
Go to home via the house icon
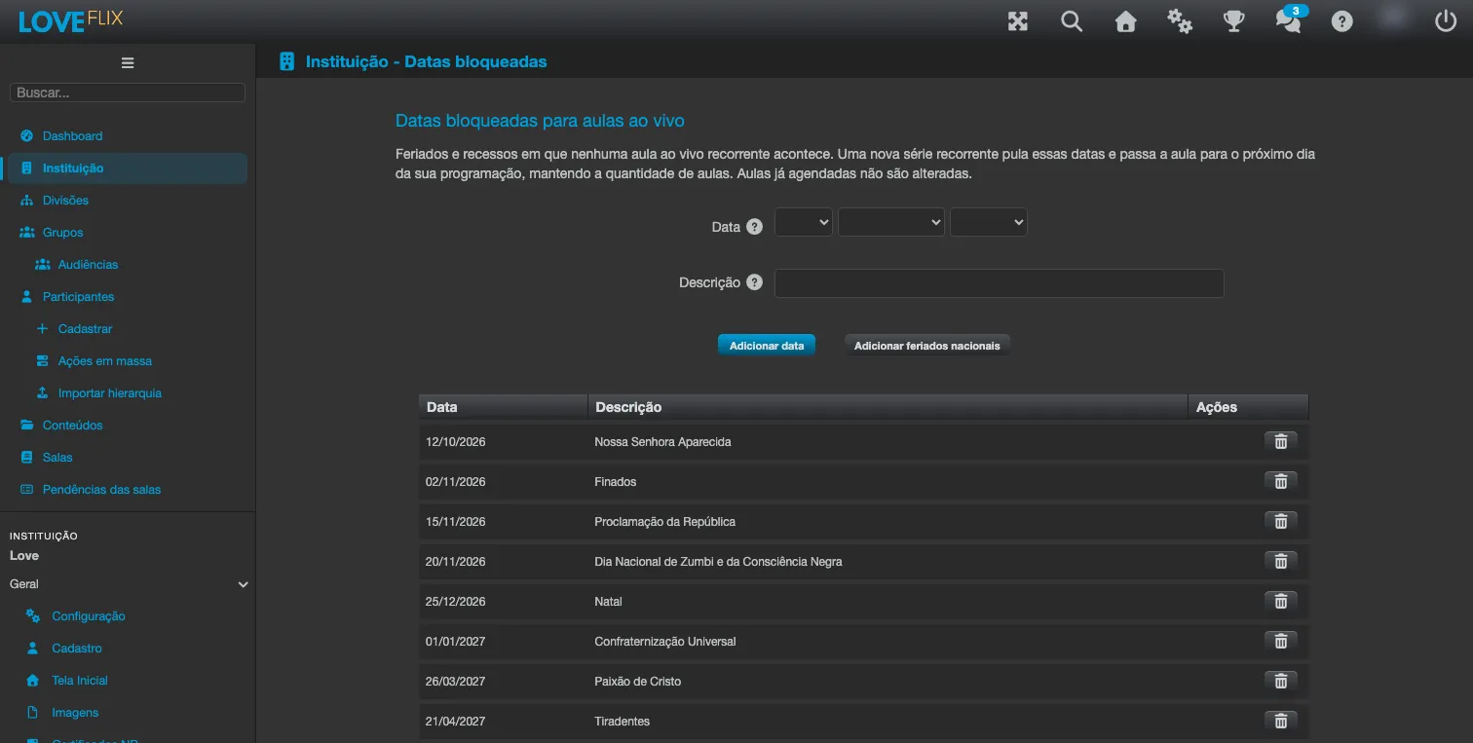pos(1126,21)
